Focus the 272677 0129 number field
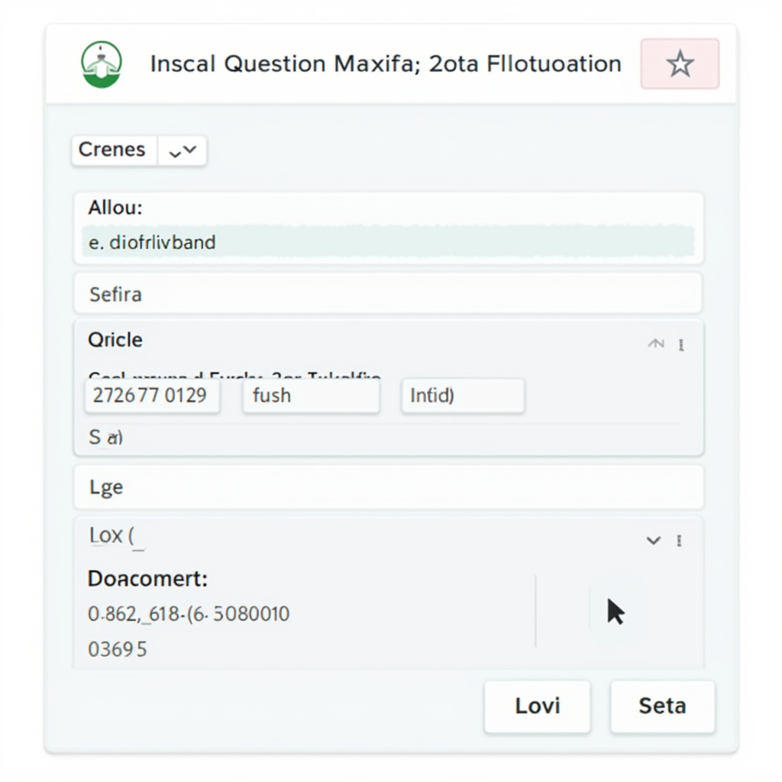Screen dimensions: 782x782 point(152,396)
